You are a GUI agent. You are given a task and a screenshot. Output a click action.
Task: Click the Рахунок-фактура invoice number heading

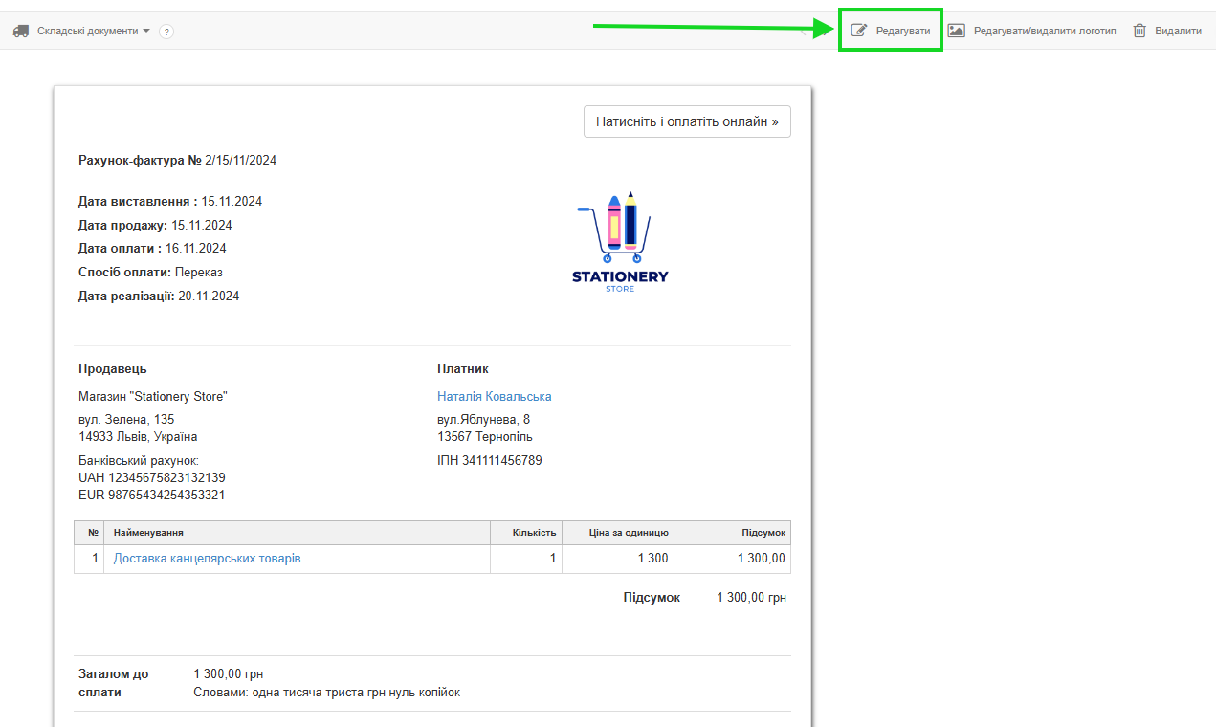coord(177,160)
